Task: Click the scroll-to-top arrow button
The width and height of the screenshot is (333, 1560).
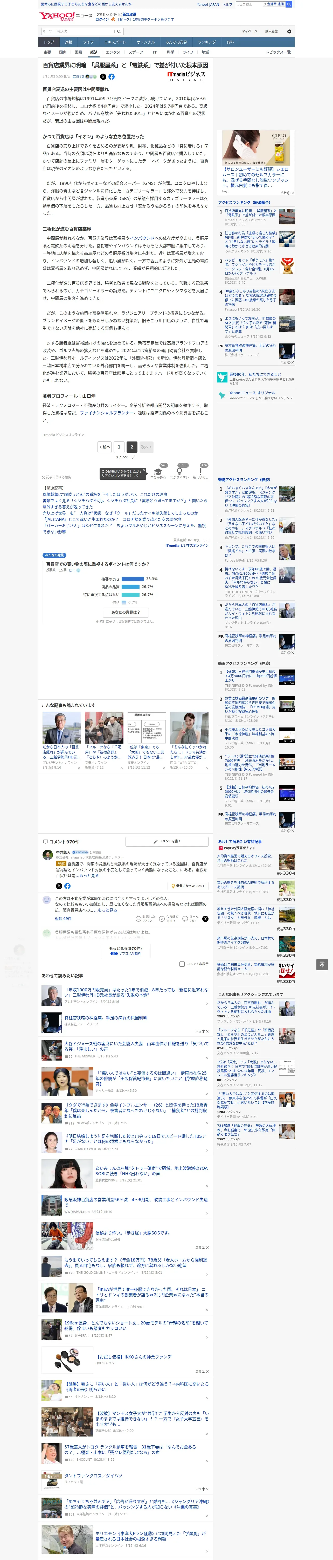Action: pos(322,964)
